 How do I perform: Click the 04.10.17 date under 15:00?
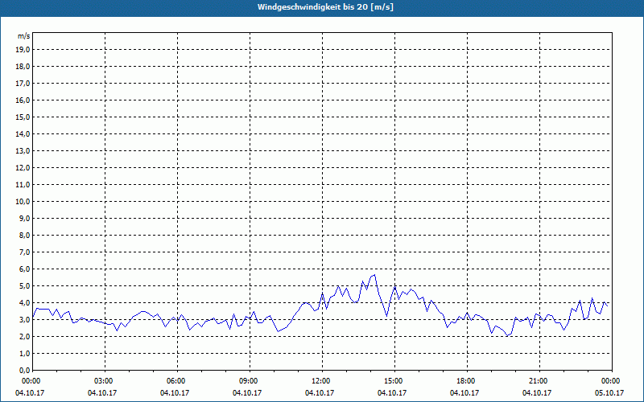(x=392, y=393)
